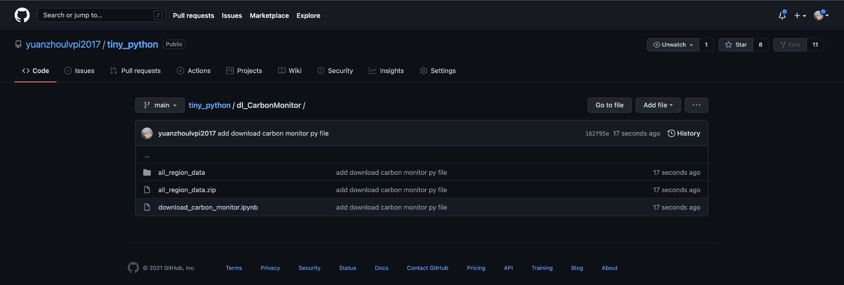The height and width of the screenshot is (285, 844).
Task: Open footer Terms link
Action: coord(234,268)
